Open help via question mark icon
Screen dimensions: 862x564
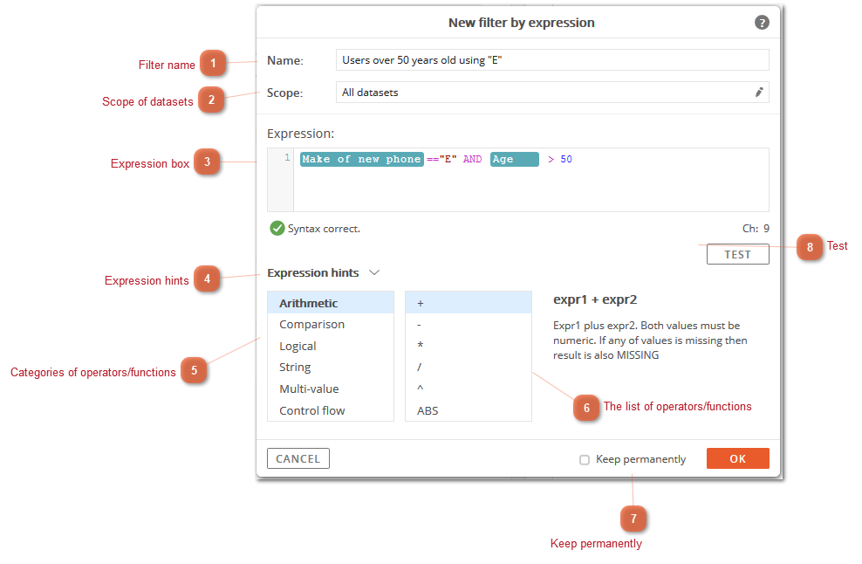(762, 23)
